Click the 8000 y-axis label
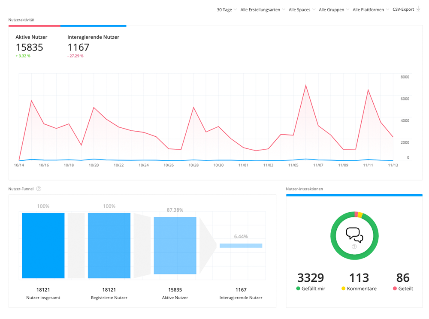Screen dimensions: 429x319 point(405,77)
